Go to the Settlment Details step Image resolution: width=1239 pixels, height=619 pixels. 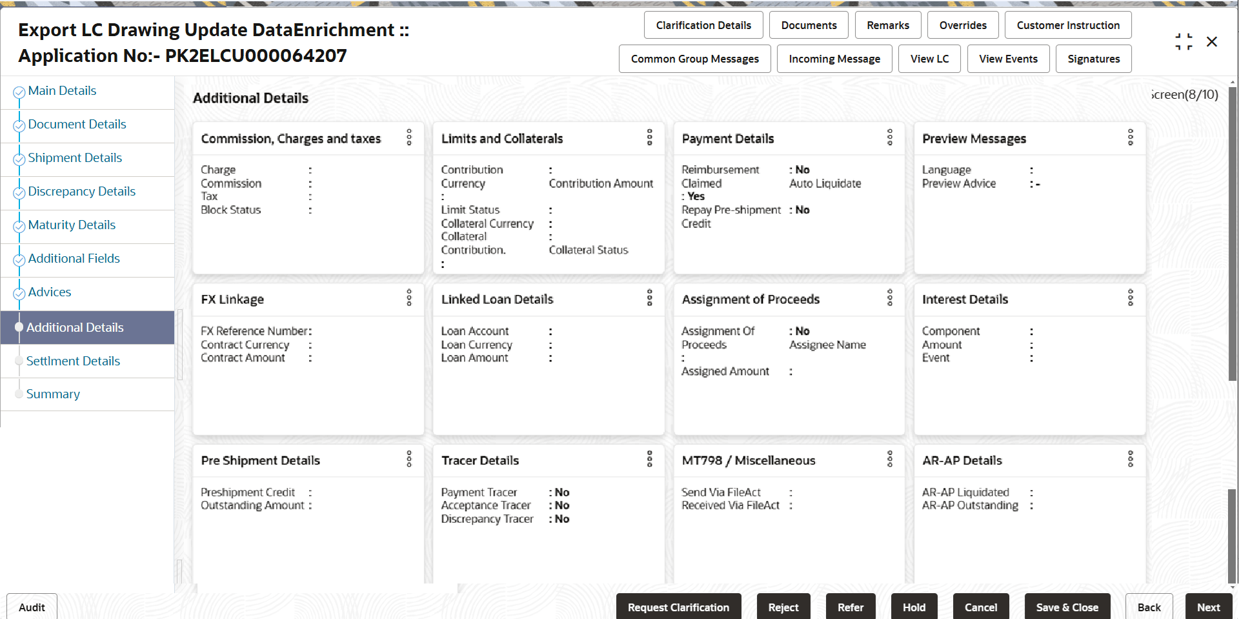[73, 361]
